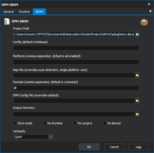Edit the Formats field containing all
Viewport: 154px width, 153px height.
pos(76,88)
